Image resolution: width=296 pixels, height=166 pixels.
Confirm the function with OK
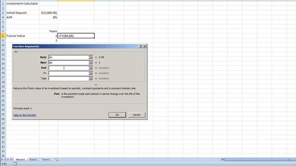tap(117, 115)
